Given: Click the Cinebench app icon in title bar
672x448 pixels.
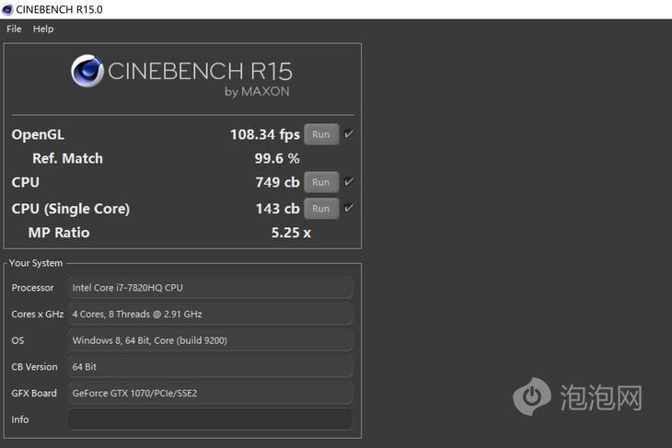Looking at the screenshot, I should [x=7, y=9].
